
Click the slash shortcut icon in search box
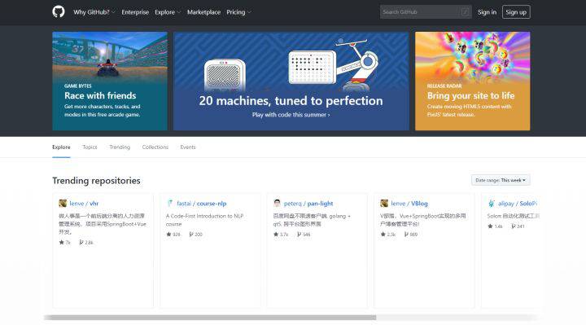pyautogui.click(x=465, y=12)
